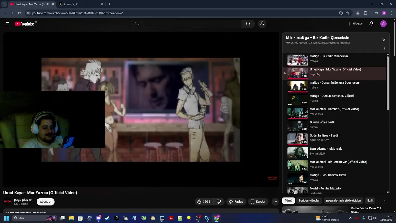Viewport: 396px width, 223px height.
Task: Show hidden tray icons chevron
Action: [x=350, y=218]
